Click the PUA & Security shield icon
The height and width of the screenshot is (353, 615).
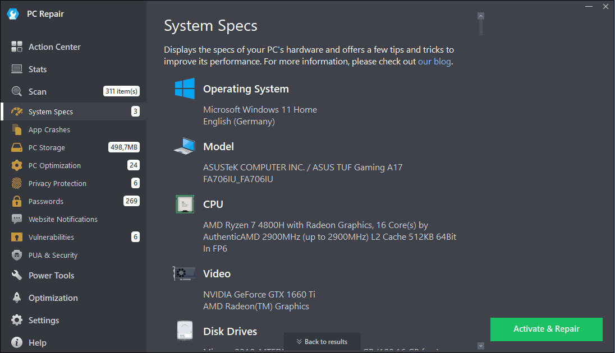tap(17, 255)
